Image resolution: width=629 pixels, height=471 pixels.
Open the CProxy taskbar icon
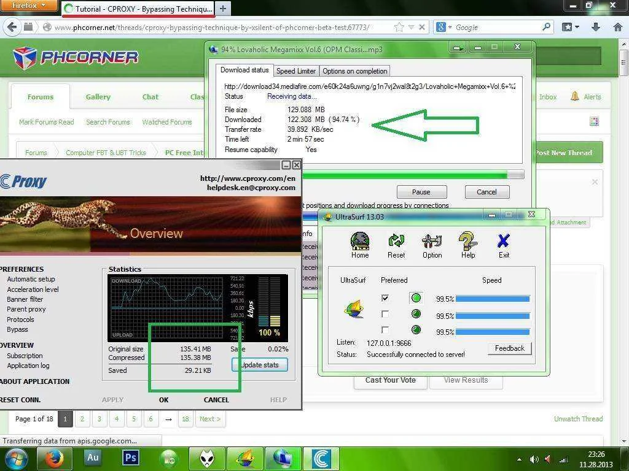point(321,459)
